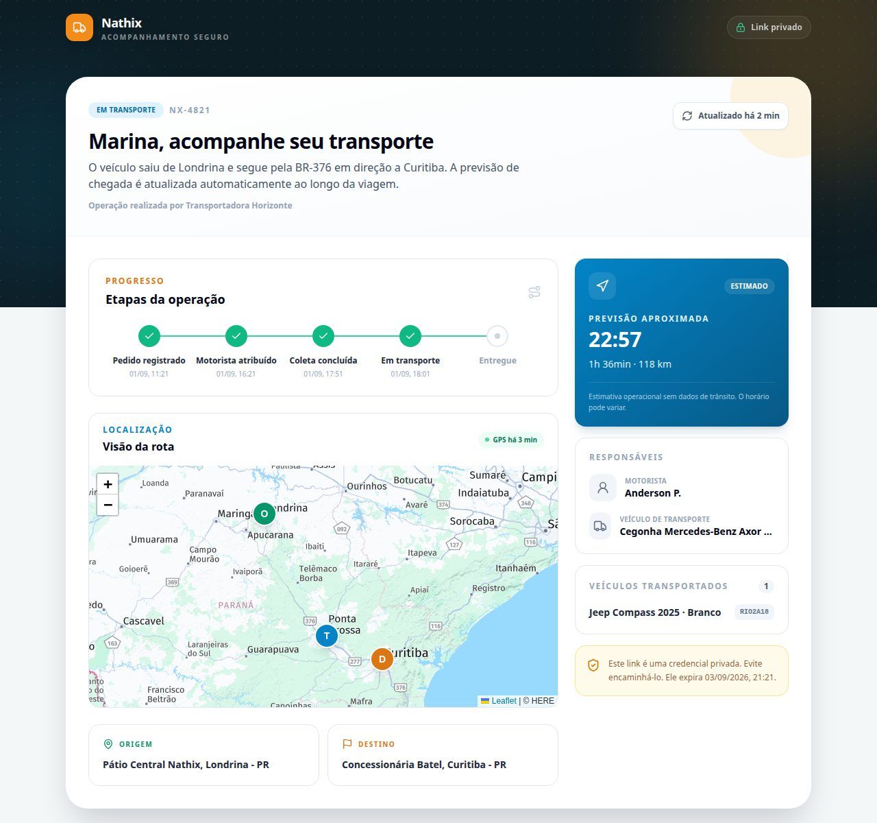Zoom in on the route map
Viewport: 877px width, 823px height.
click(x=108, y=484)
